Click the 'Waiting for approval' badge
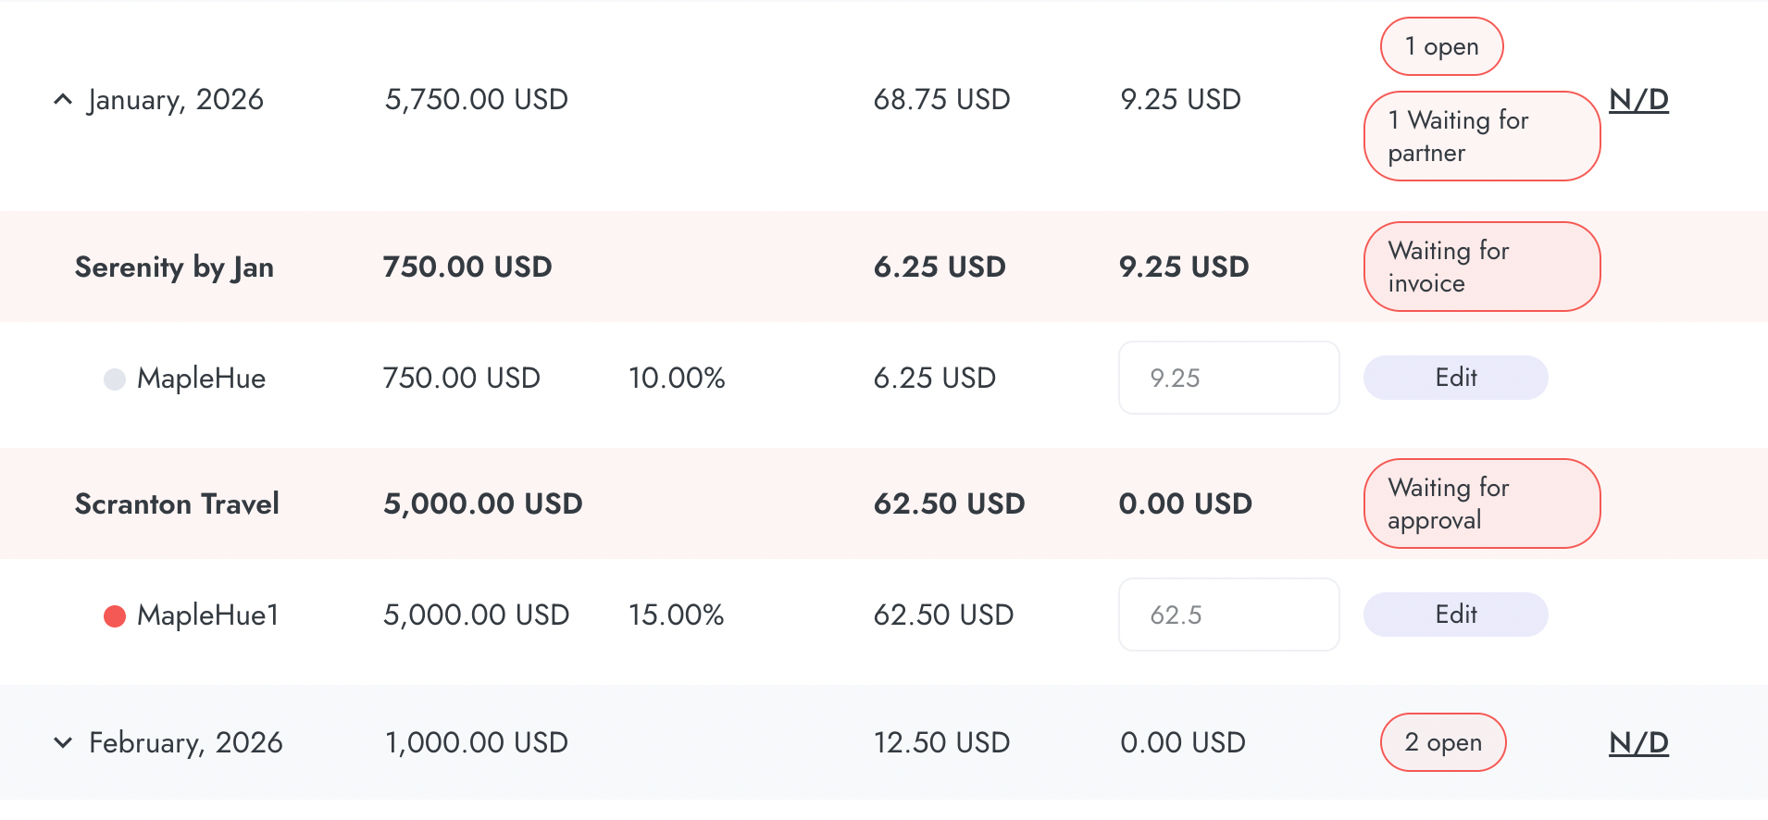 1481,503
